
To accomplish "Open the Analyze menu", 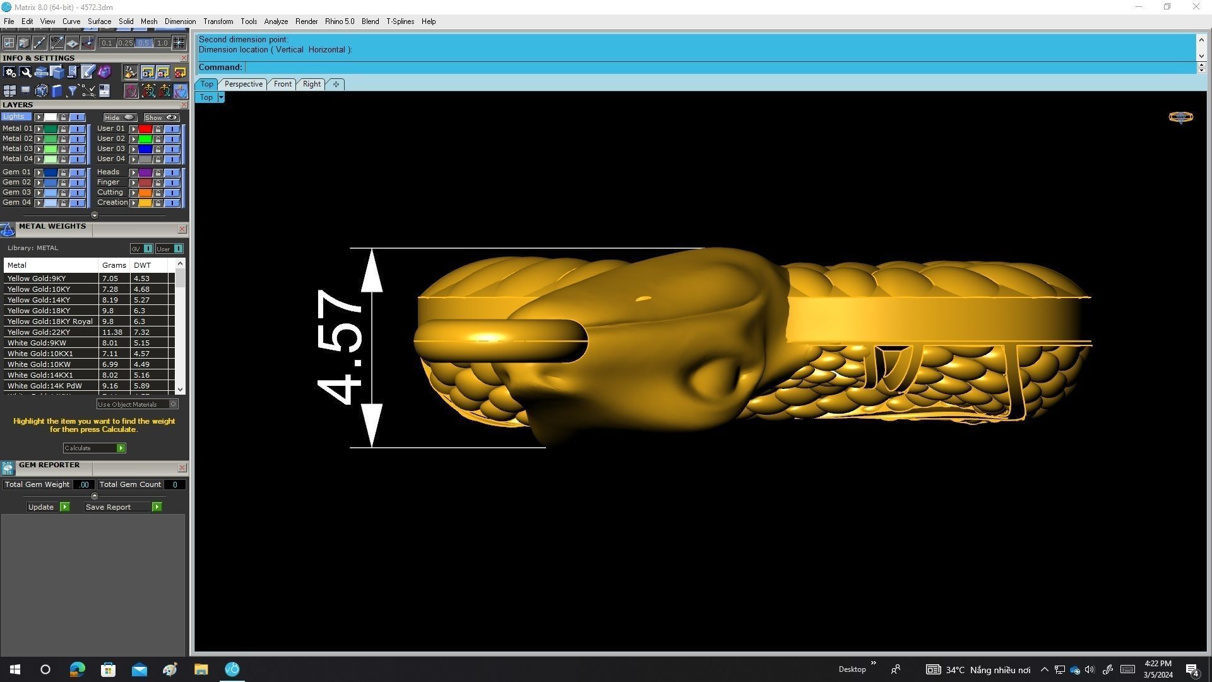I will (x=276, y=21).
